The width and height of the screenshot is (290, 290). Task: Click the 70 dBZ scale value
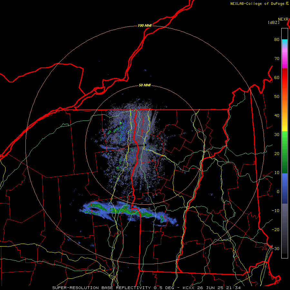(x=277, y=59)
